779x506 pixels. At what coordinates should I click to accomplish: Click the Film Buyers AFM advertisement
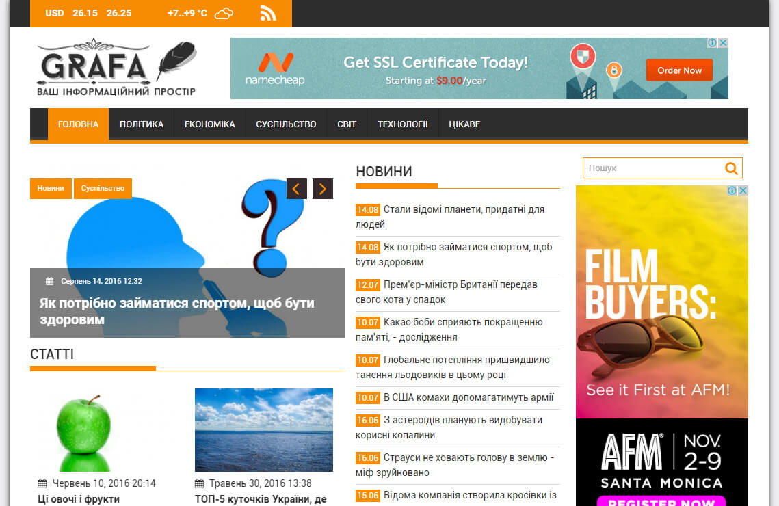coord(662,345)
